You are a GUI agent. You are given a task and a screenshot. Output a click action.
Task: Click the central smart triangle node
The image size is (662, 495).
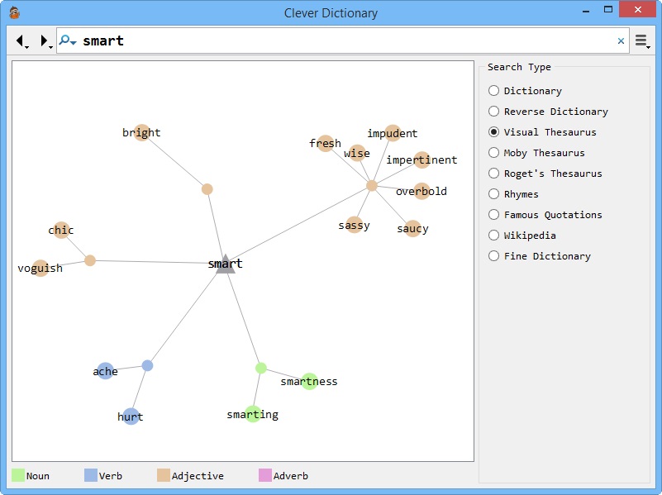tap(226, 264)
